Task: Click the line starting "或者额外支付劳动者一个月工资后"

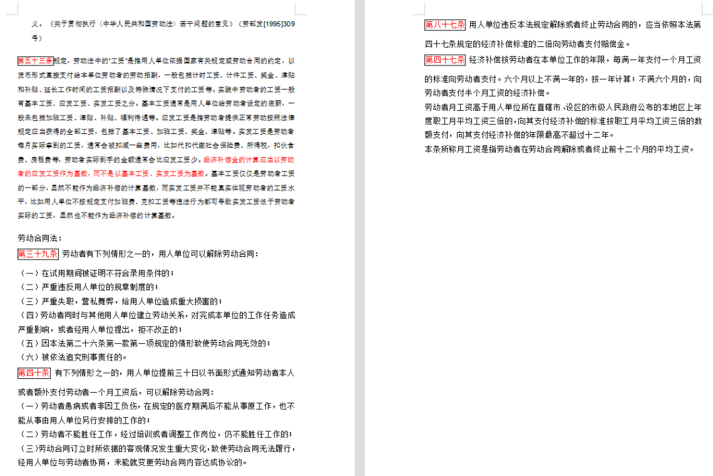Action: coord(116,392)
